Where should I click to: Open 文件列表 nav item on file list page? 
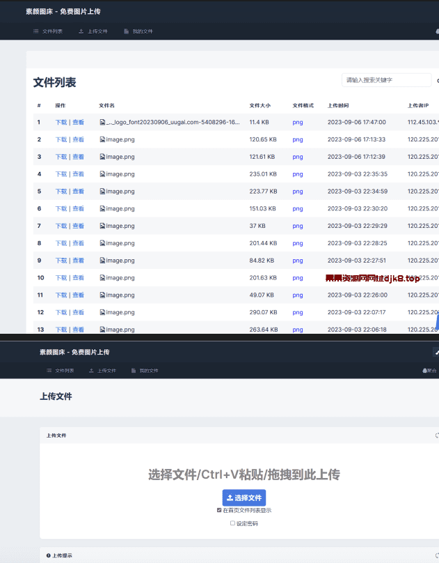click(x=48, y=31)
